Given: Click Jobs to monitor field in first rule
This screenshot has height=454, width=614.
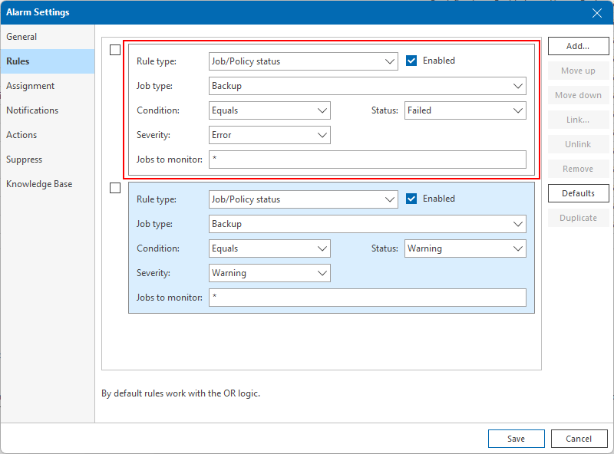Looking at the screenshot, I should [x=367, y=160].
